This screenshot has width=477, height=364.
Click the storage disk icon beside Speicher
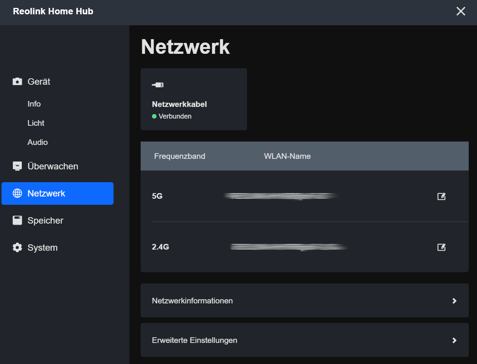tap(17, 220)
